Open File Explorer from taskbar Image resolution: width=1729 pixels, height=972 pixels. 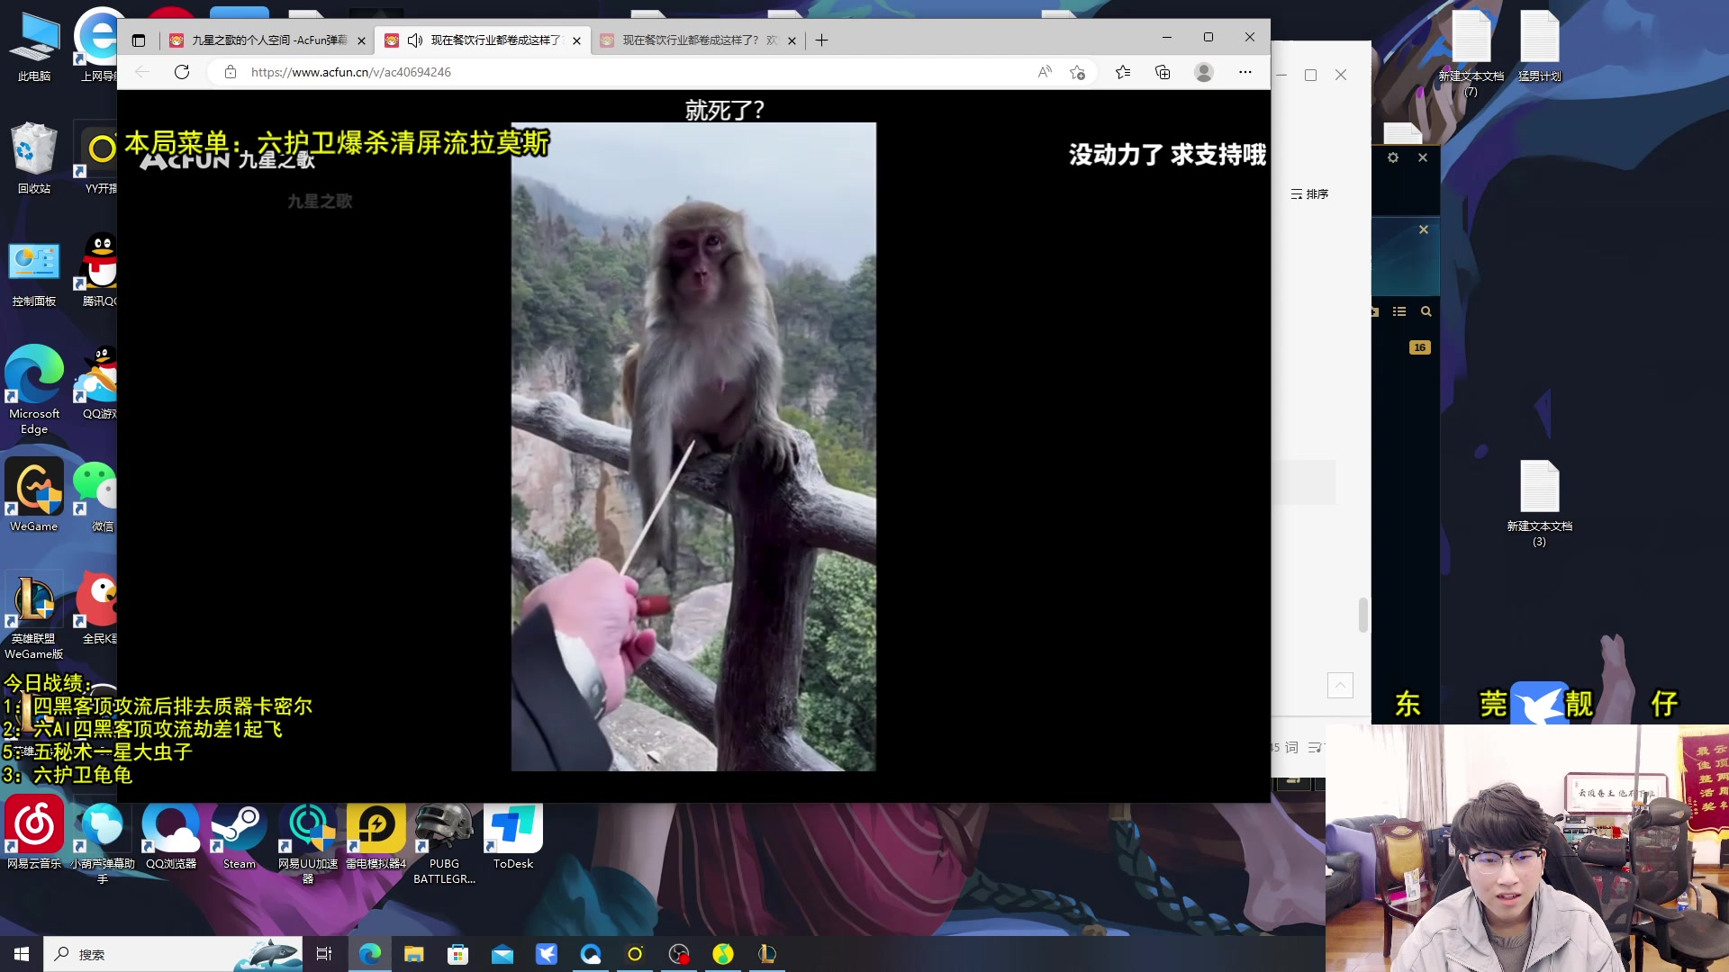click(x=413, y=954)
